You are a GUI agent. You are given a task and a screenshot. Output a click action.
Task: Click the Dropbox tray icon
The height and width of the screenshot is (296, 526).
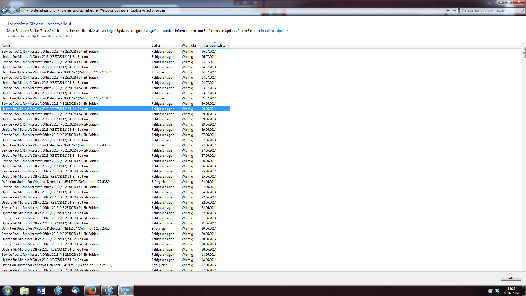(x=497, y=291)
